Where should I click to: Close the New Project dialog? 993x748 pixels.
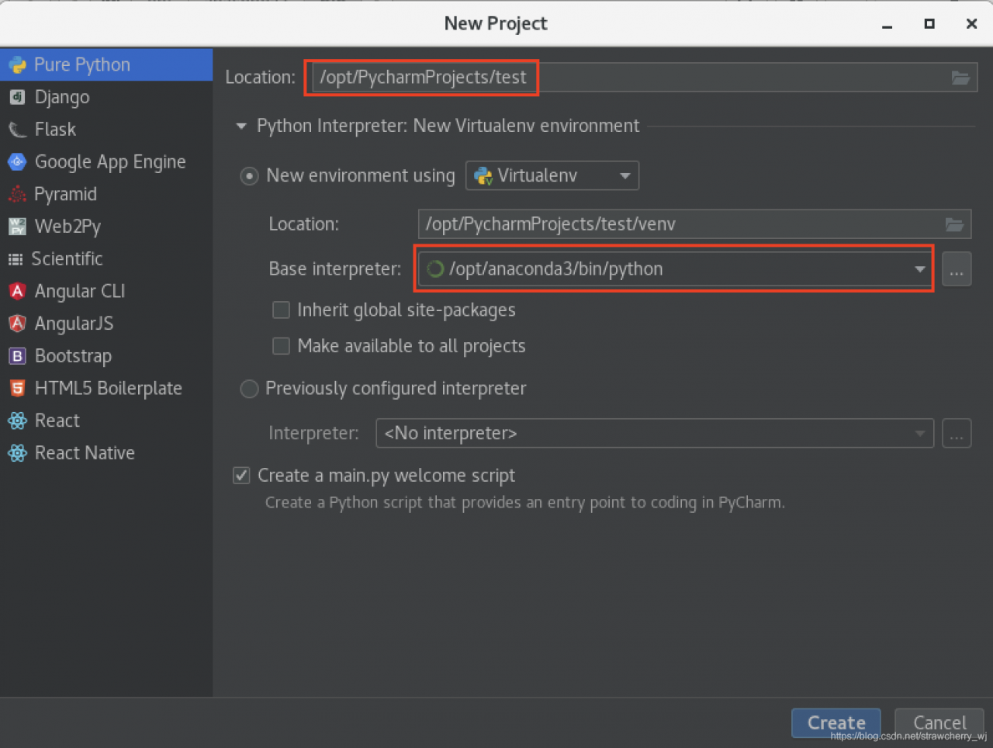pyautogui.click(x=971, y=24)
